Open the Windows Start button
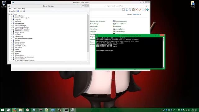The image size is (199, 112). pyautogui.click(x=2, y=110)
